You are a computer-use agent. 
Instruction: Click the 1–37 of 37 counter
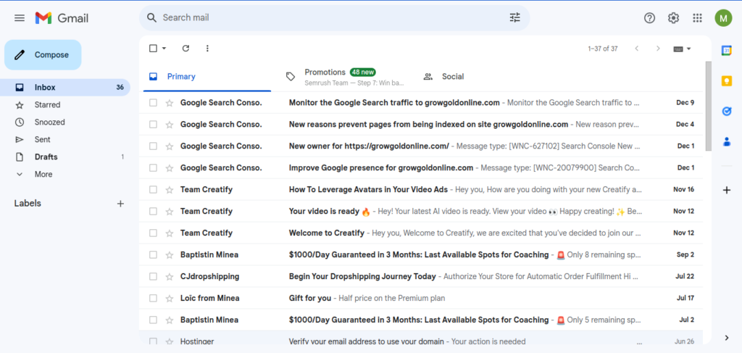(x=603, y=49)
